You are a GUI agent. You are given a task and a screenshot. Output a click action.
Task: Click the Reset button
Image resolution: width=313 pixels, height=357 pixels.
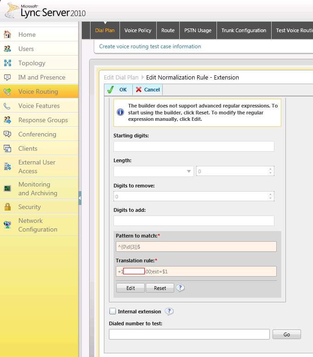pyautogui.click(x=160, y=288)
